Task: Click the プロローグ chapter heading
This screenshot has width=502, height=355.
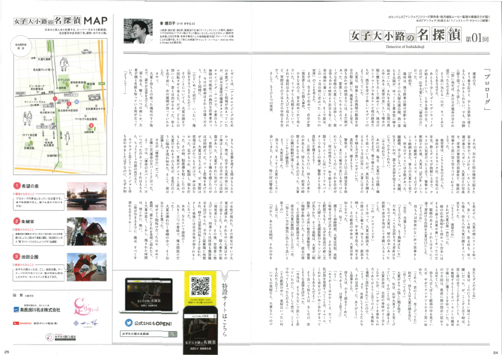Action: (x=487, y=90)
